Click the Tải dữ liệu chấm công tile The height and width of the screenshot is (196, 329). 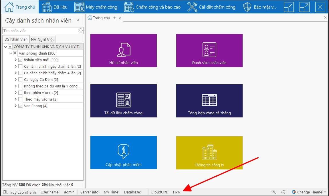click(123, 101)
